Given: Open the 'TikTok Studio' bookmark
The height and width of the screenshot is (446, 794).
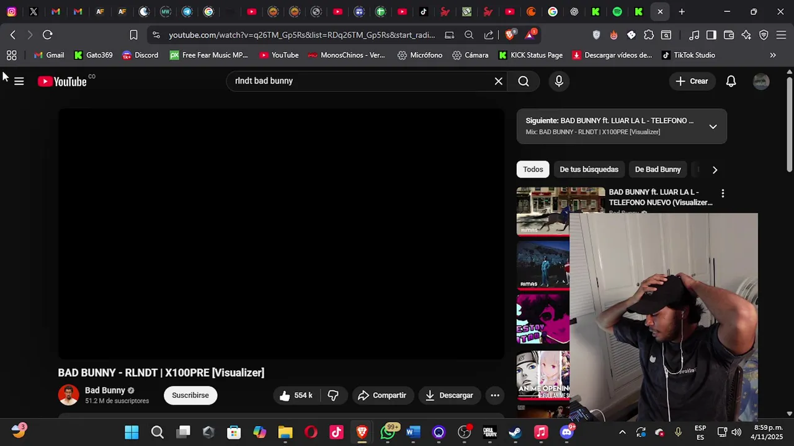Looking at the screenshot, I should click(x=688, y=55).
